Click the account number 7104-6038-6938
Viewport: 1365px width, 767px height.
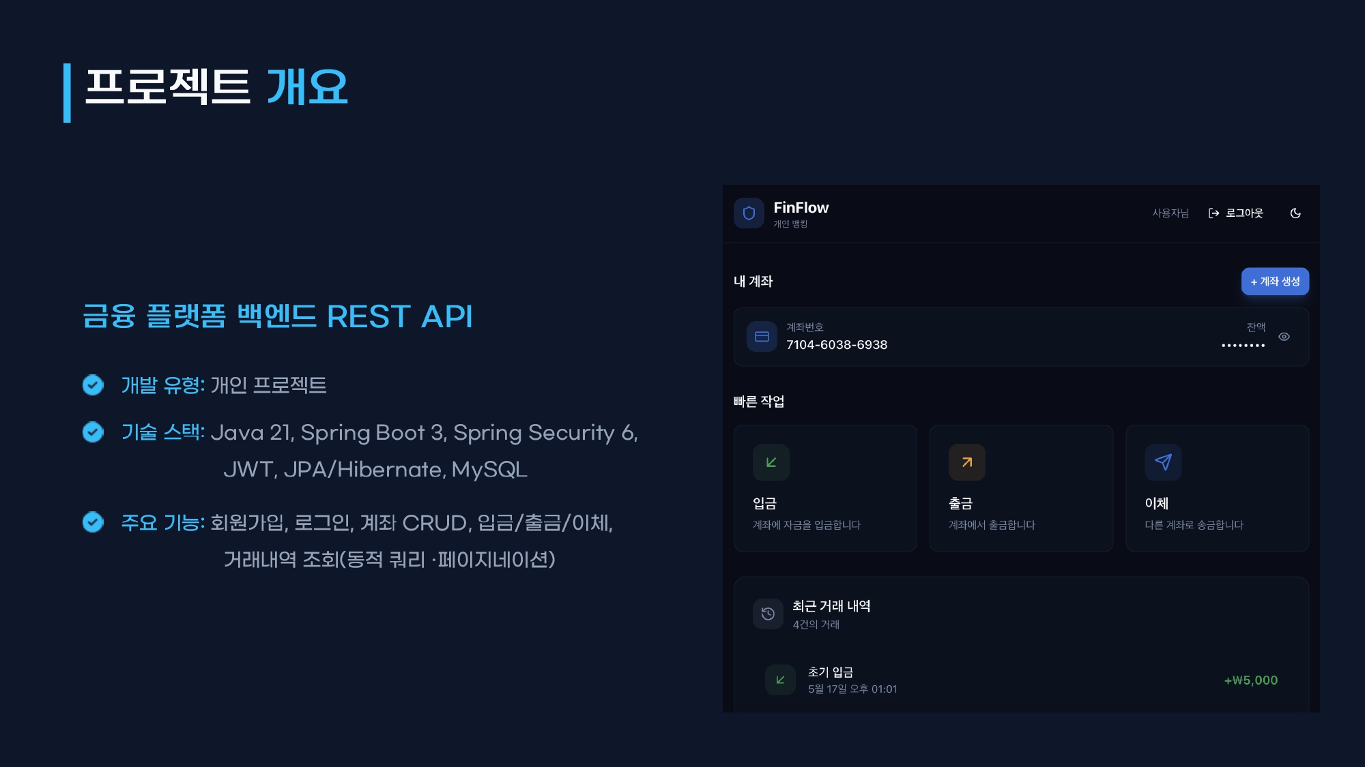(837, 345)
